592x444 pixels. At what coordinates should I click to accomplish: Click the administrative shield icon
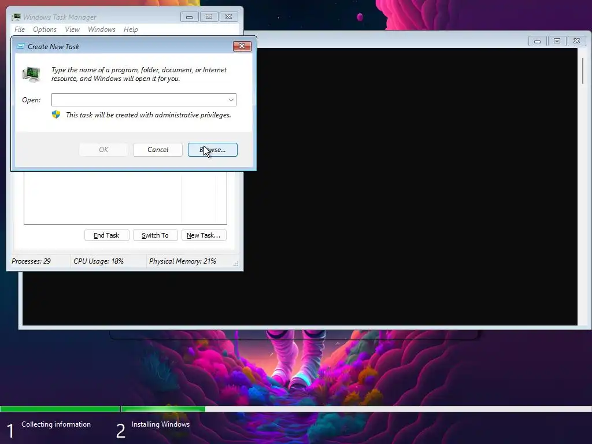tap(56, 114)
